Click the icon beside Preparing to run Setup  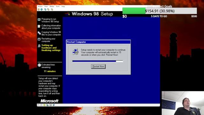pyautogui.click(x=39, y=19)
